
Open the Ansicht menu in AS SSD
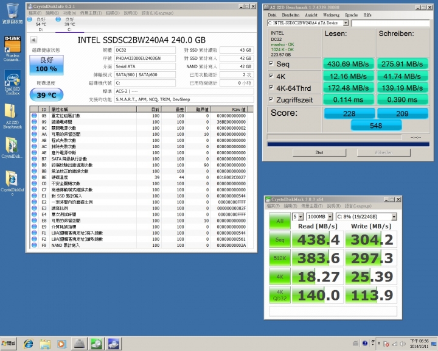pyautogui.click(x=311, y=15)
